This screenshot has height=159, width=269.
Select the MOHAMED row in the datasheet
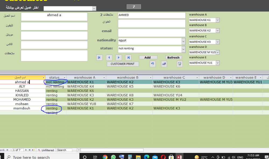[22, 100]
